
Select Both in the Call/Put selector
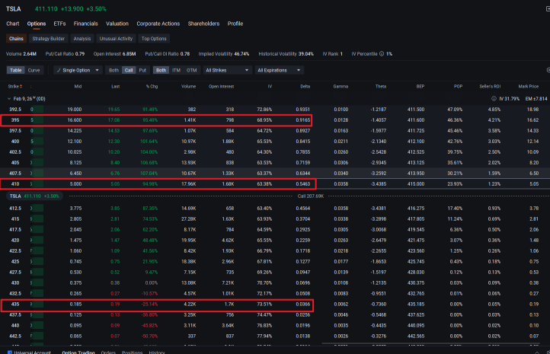tap(114, 71)
